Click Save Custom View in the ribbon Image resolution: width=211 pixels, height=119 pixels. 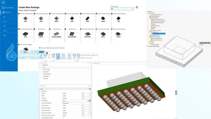[x=86, y=58]
